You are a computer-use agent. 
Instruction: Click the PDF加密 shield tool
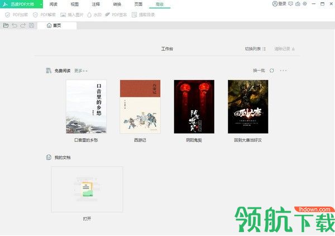coord(16,15)
